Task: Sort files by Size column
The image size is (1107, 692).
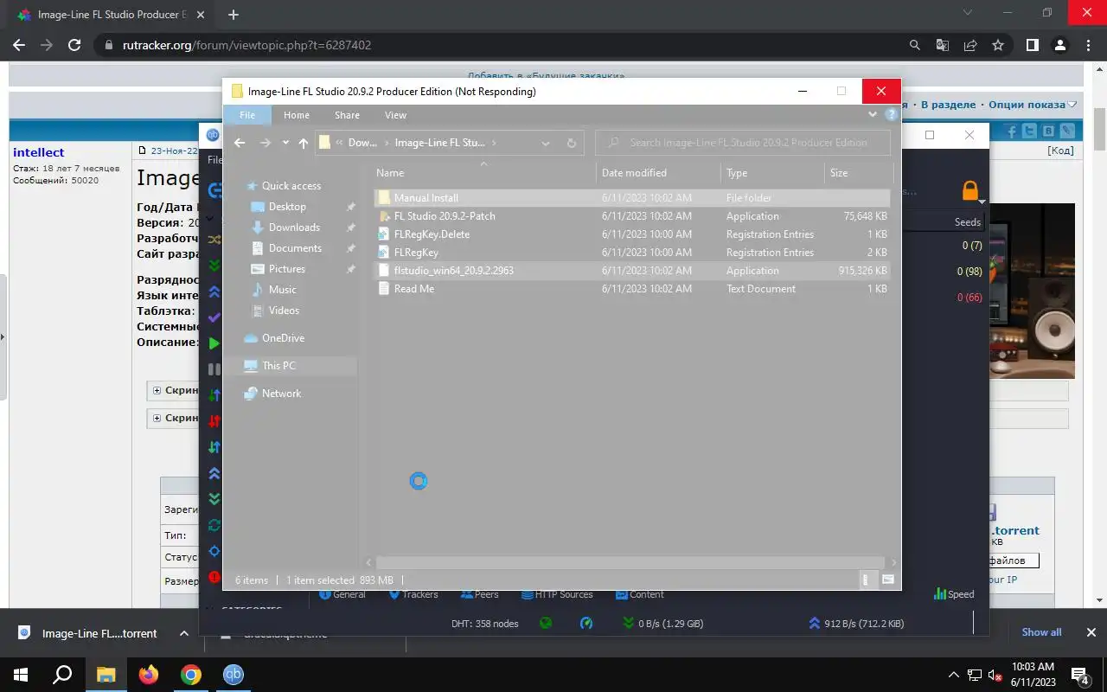Action: [858, 173]
